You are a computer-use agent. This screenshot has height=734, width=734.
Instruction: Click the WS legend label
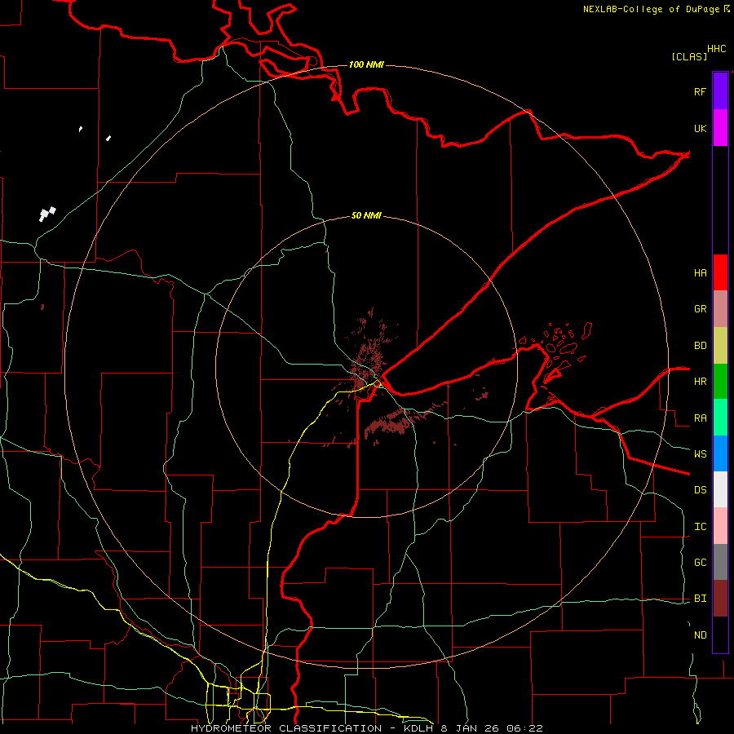(700, 454)
